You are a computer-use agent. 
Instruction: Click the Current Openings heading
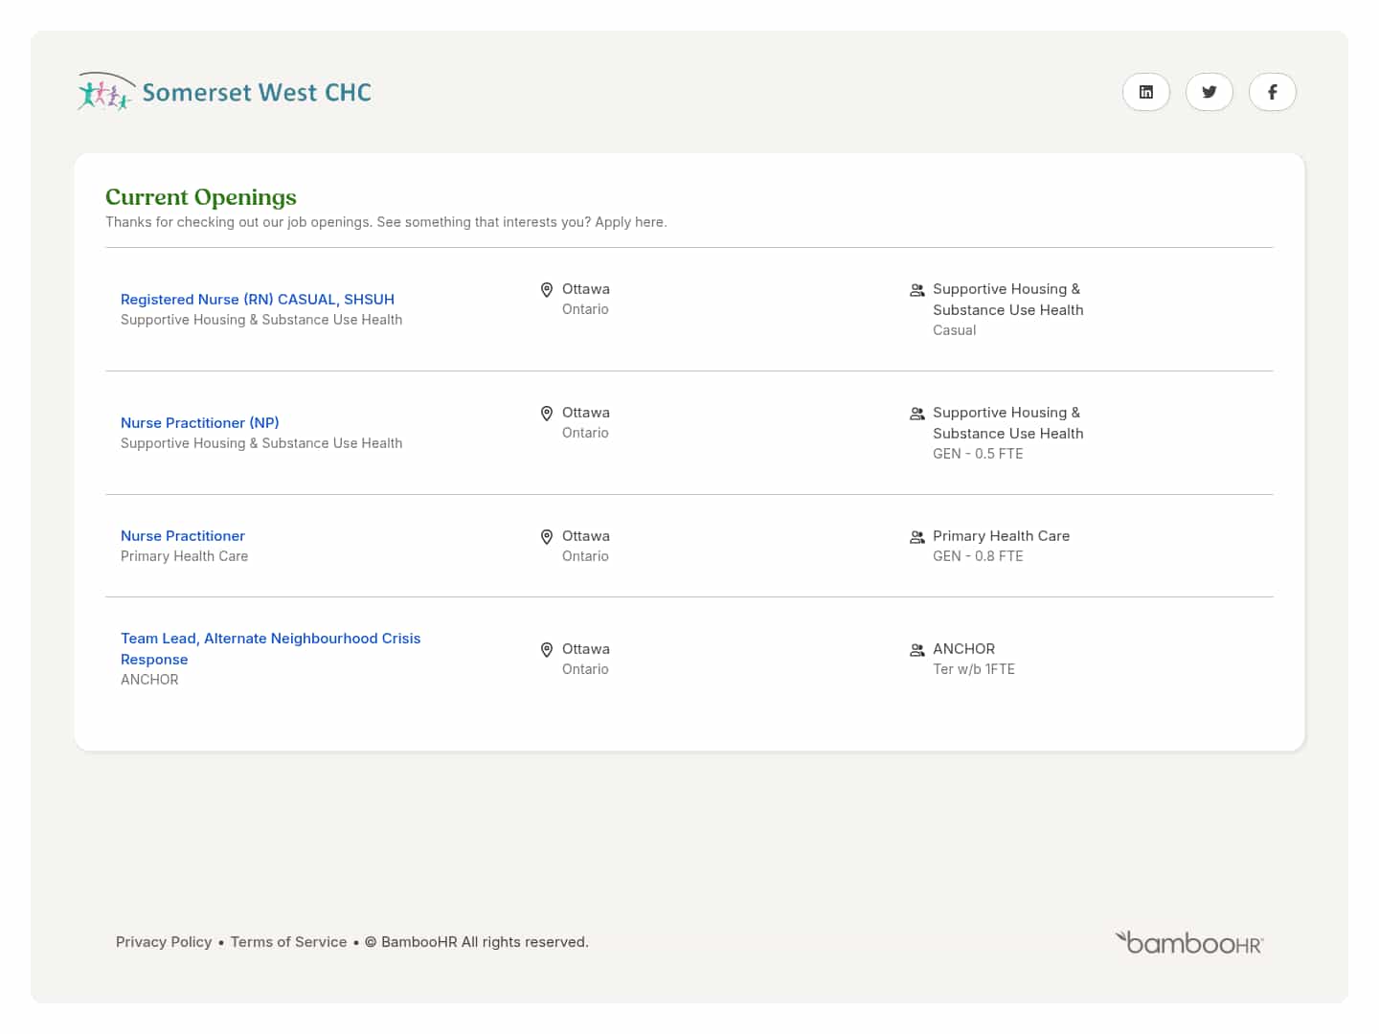click(201, 197)
